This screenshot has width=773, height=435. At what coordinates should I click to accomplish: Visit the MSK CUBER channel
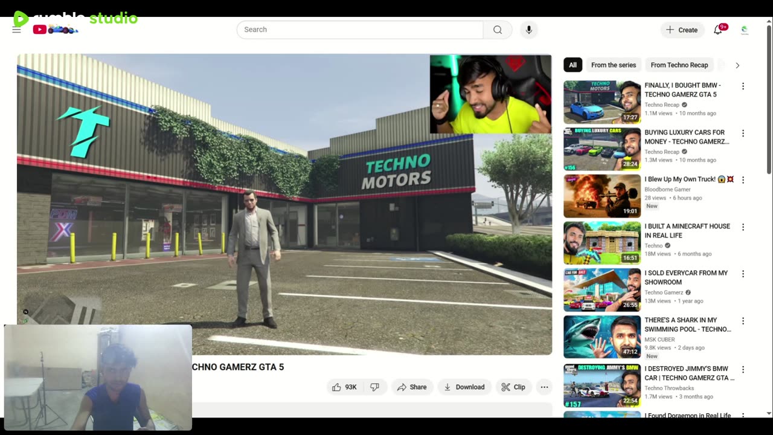661,339
